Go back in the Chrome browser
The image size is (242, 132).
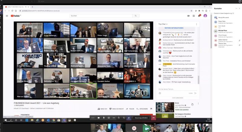point(5,11)
